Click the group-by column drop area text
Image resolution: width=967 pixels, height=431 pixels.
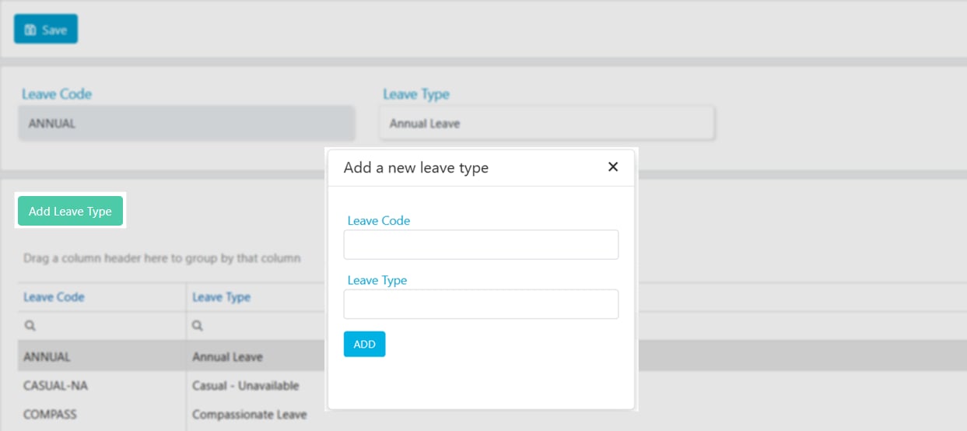click(x=162, y=258)
